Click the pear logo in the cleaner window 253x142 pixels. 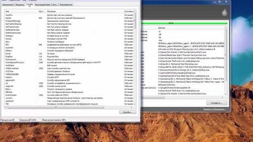tap(225, 13)
